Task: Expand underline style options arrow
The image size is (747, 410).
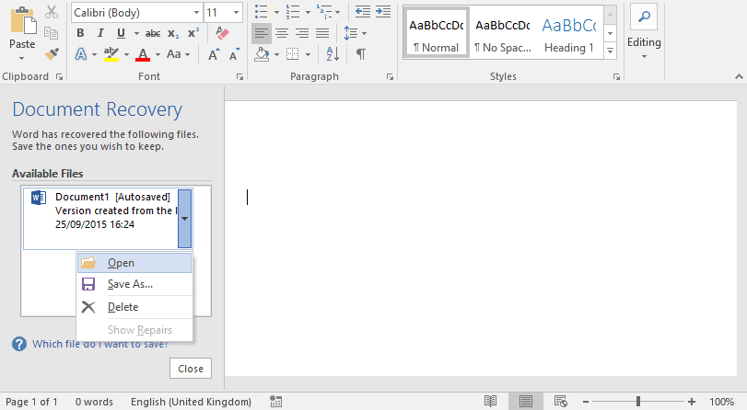Action: (x=136, y=33)
